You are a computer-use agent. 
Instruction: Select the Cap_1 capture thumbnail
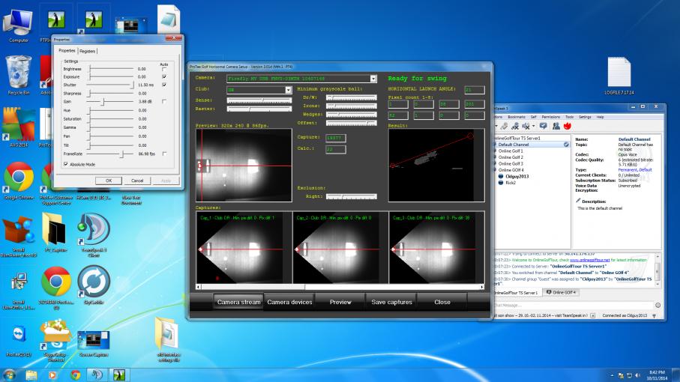244,248
